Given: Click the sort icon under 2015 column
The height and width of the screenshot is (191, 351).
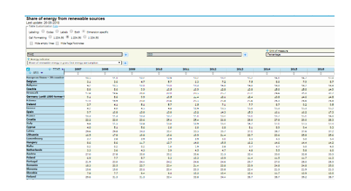Looking at the screenshot, I should (x=294, y=73).
